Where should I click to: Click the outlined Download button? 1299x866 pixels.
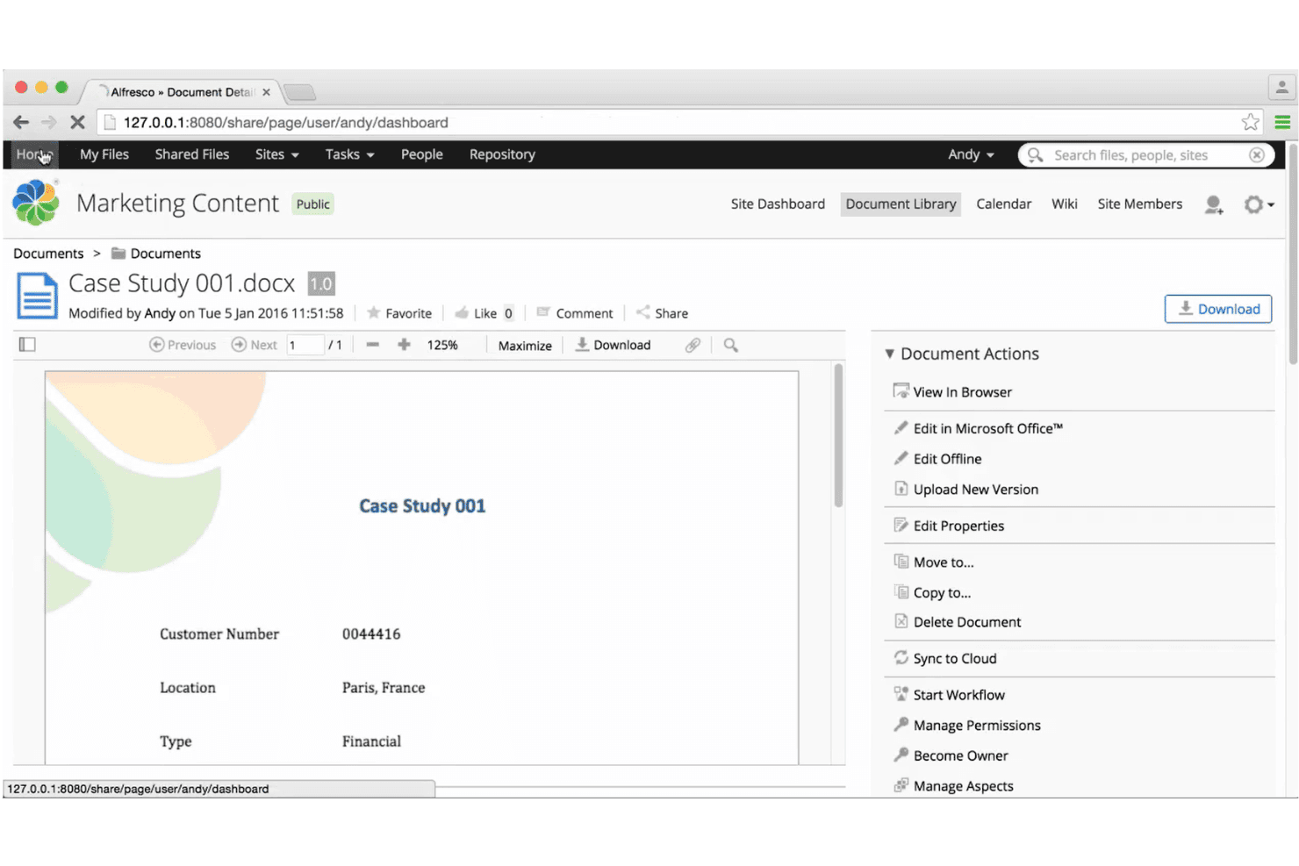point(1218,309)
